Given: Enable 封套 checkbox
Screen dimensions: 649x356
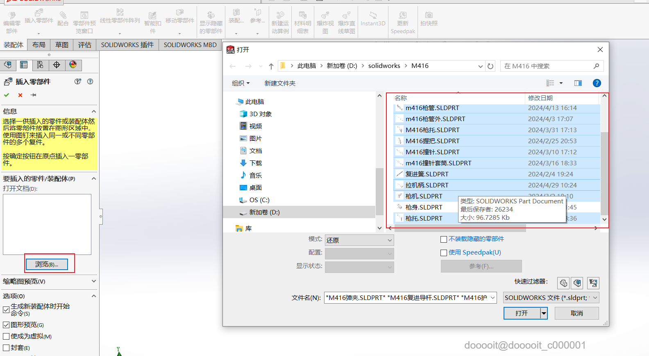Looking at the screenshot, I should [x=6, y=348].
